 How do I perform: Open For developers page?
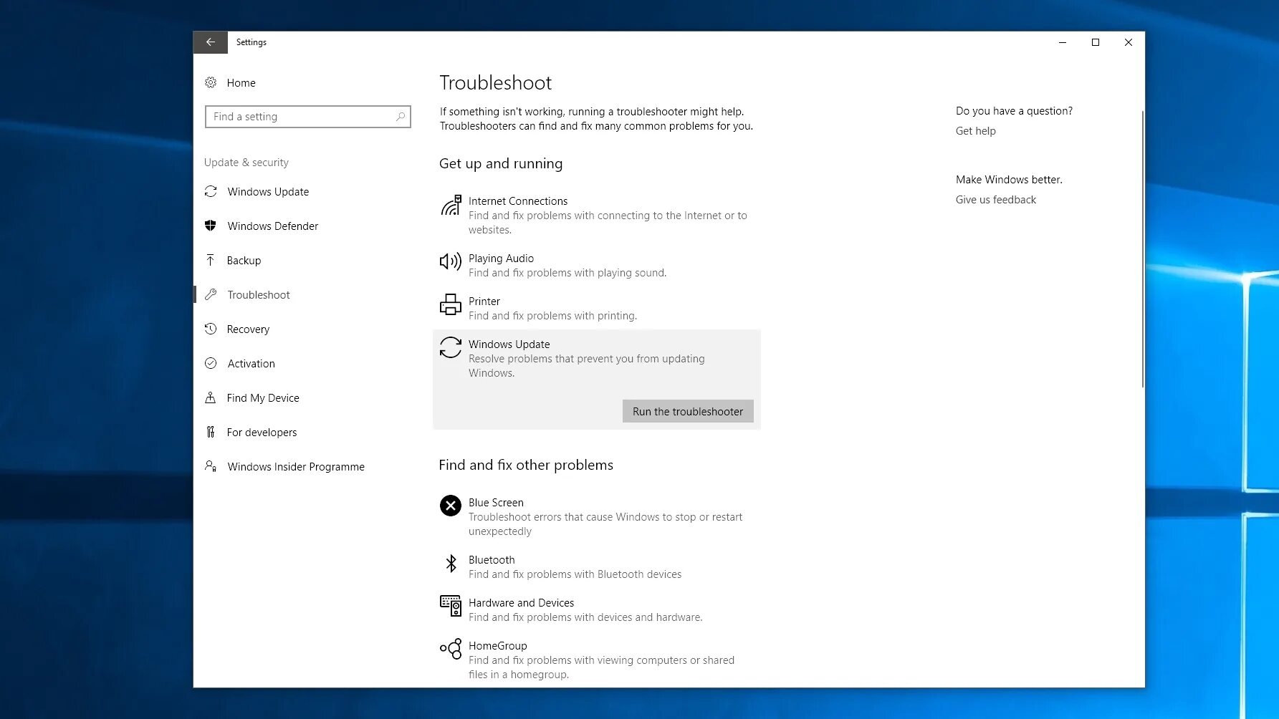tap(262, 433)
